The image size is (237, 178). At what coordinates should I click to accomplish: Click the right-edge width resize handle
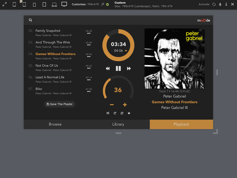coord(217,72)
